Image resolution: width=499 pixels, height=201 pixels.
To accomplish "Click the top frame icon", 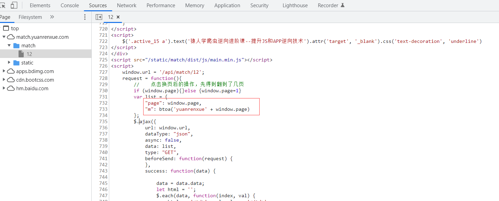I will [6, 28].
